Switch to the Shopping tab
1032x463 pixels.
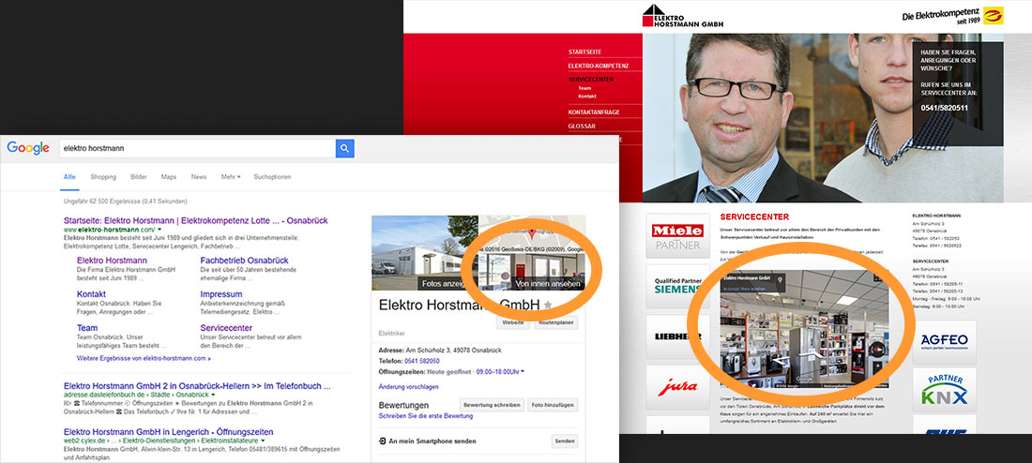point(103,177)
